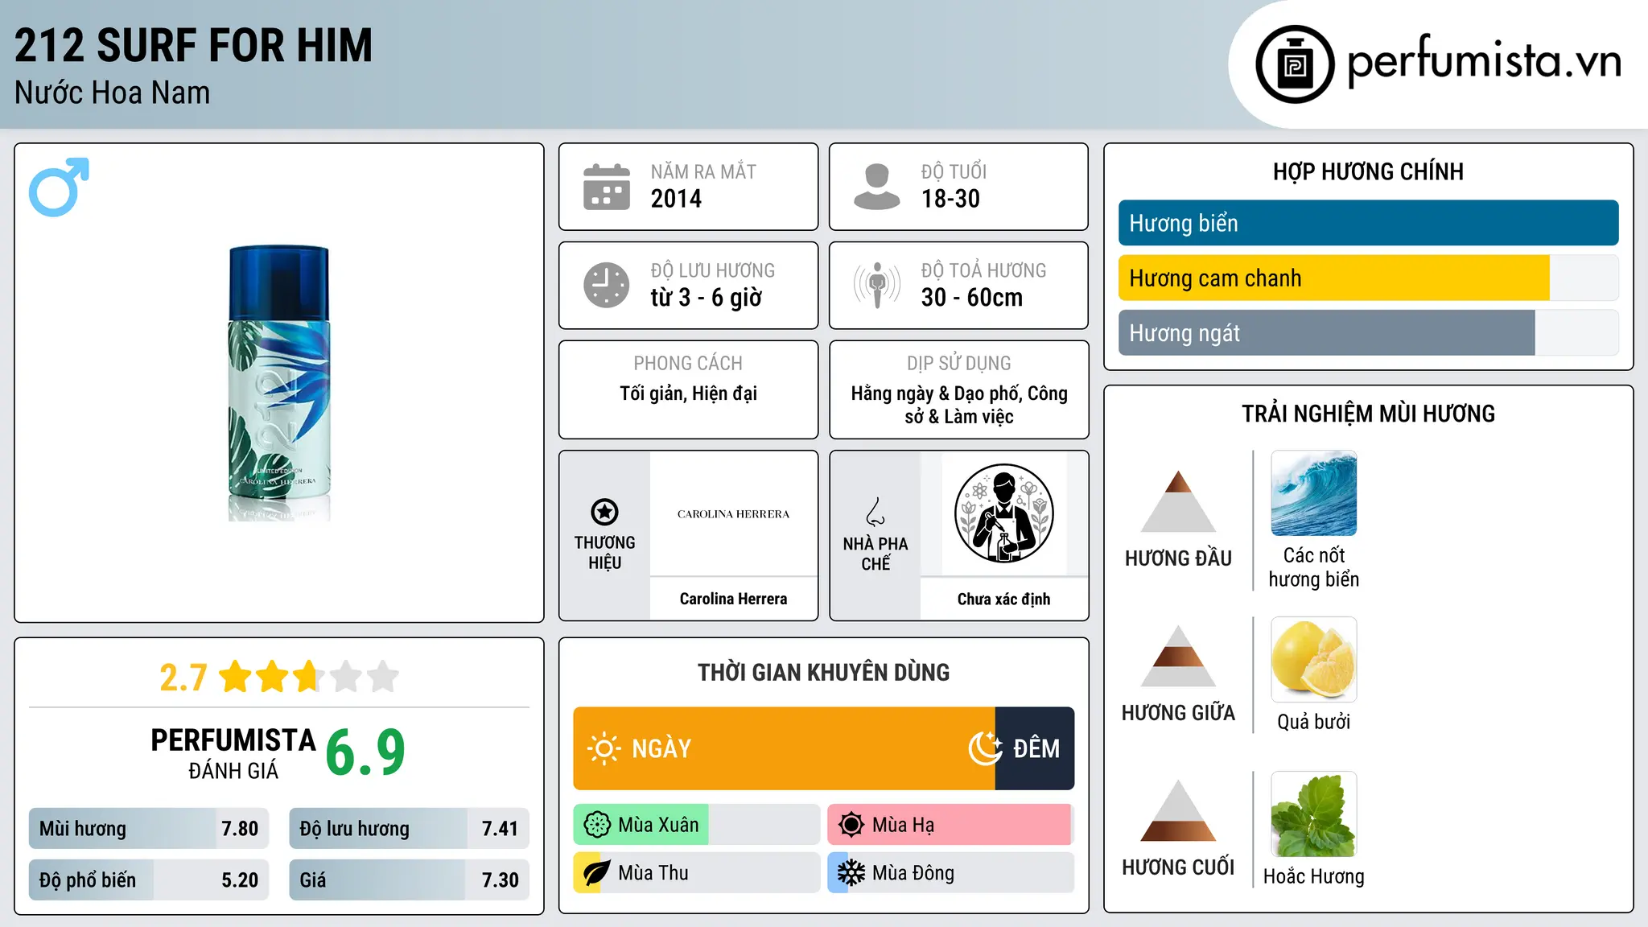Select the patchouli leaf note thumbnail
1648x927 pixels.
1314,814
